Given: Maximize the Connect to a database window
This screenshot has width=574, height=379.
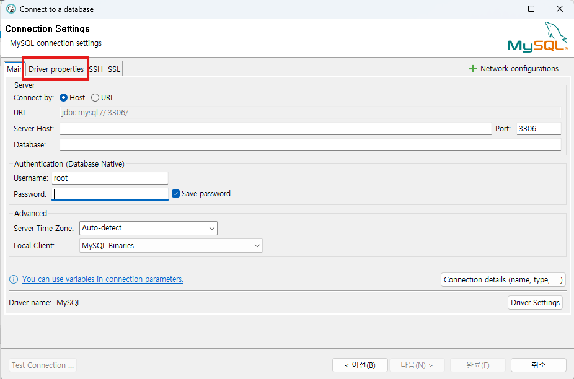Looking at the screenshot, I should coord(531,9).
